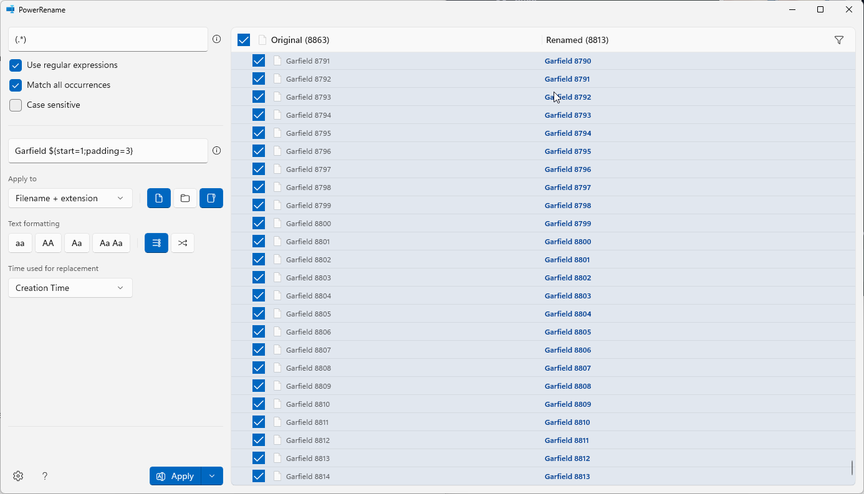The width and height of the screenshot is (864, 494).
Task: Toggle the include folders icon button
Action: [185, 198]
